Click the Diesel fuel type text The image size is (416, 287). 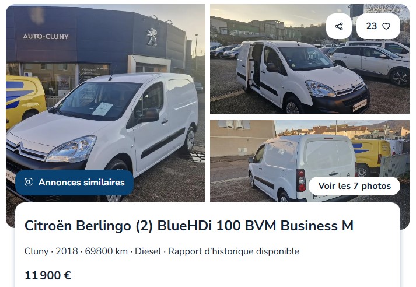click(x=148, y=251)
